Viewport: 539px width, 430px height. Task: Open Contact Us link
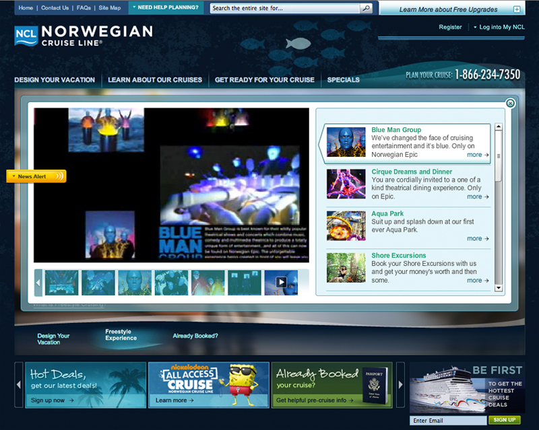[x=55, y=7]
